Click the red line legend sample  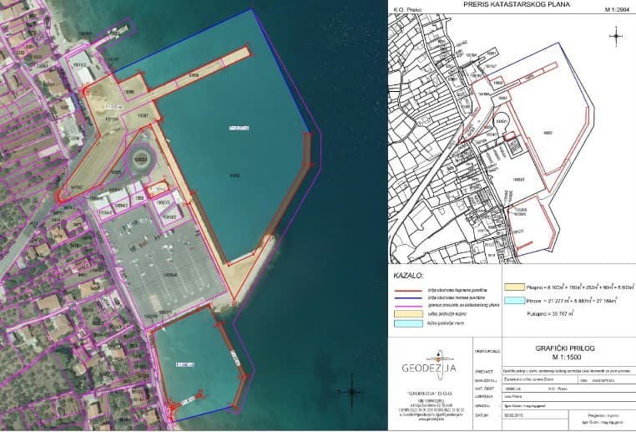[x=408, y=291]
